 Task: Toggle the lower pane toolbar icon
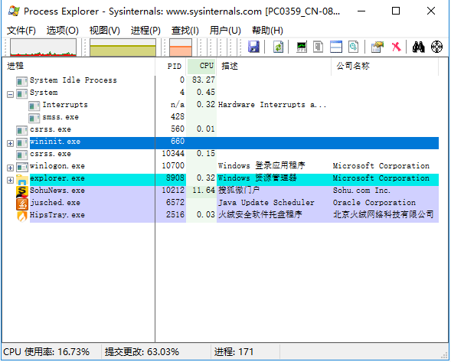point(335,47)
